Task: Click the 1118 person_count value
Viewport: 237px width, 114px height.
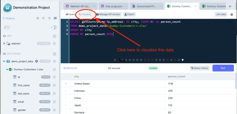Action: tap(170, 84)
